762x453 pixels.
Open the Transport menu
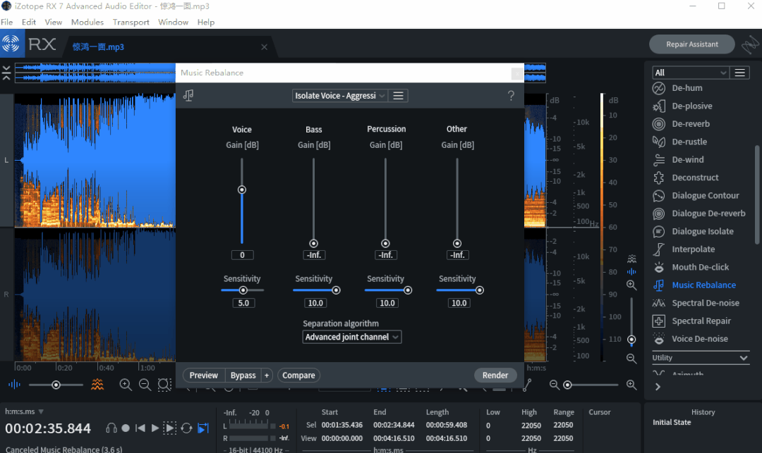click(131, 23)
